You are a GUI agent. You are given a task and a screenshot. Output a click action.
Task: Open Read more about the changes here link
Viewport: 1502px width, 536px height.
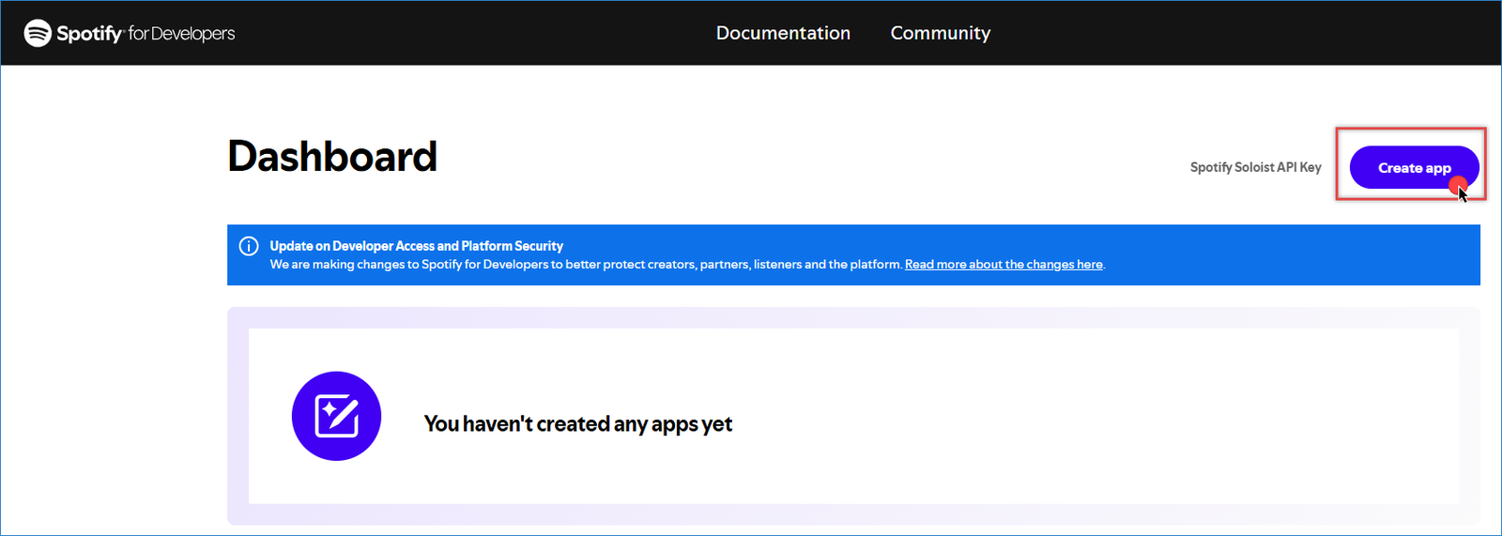tap(1004, 265)
